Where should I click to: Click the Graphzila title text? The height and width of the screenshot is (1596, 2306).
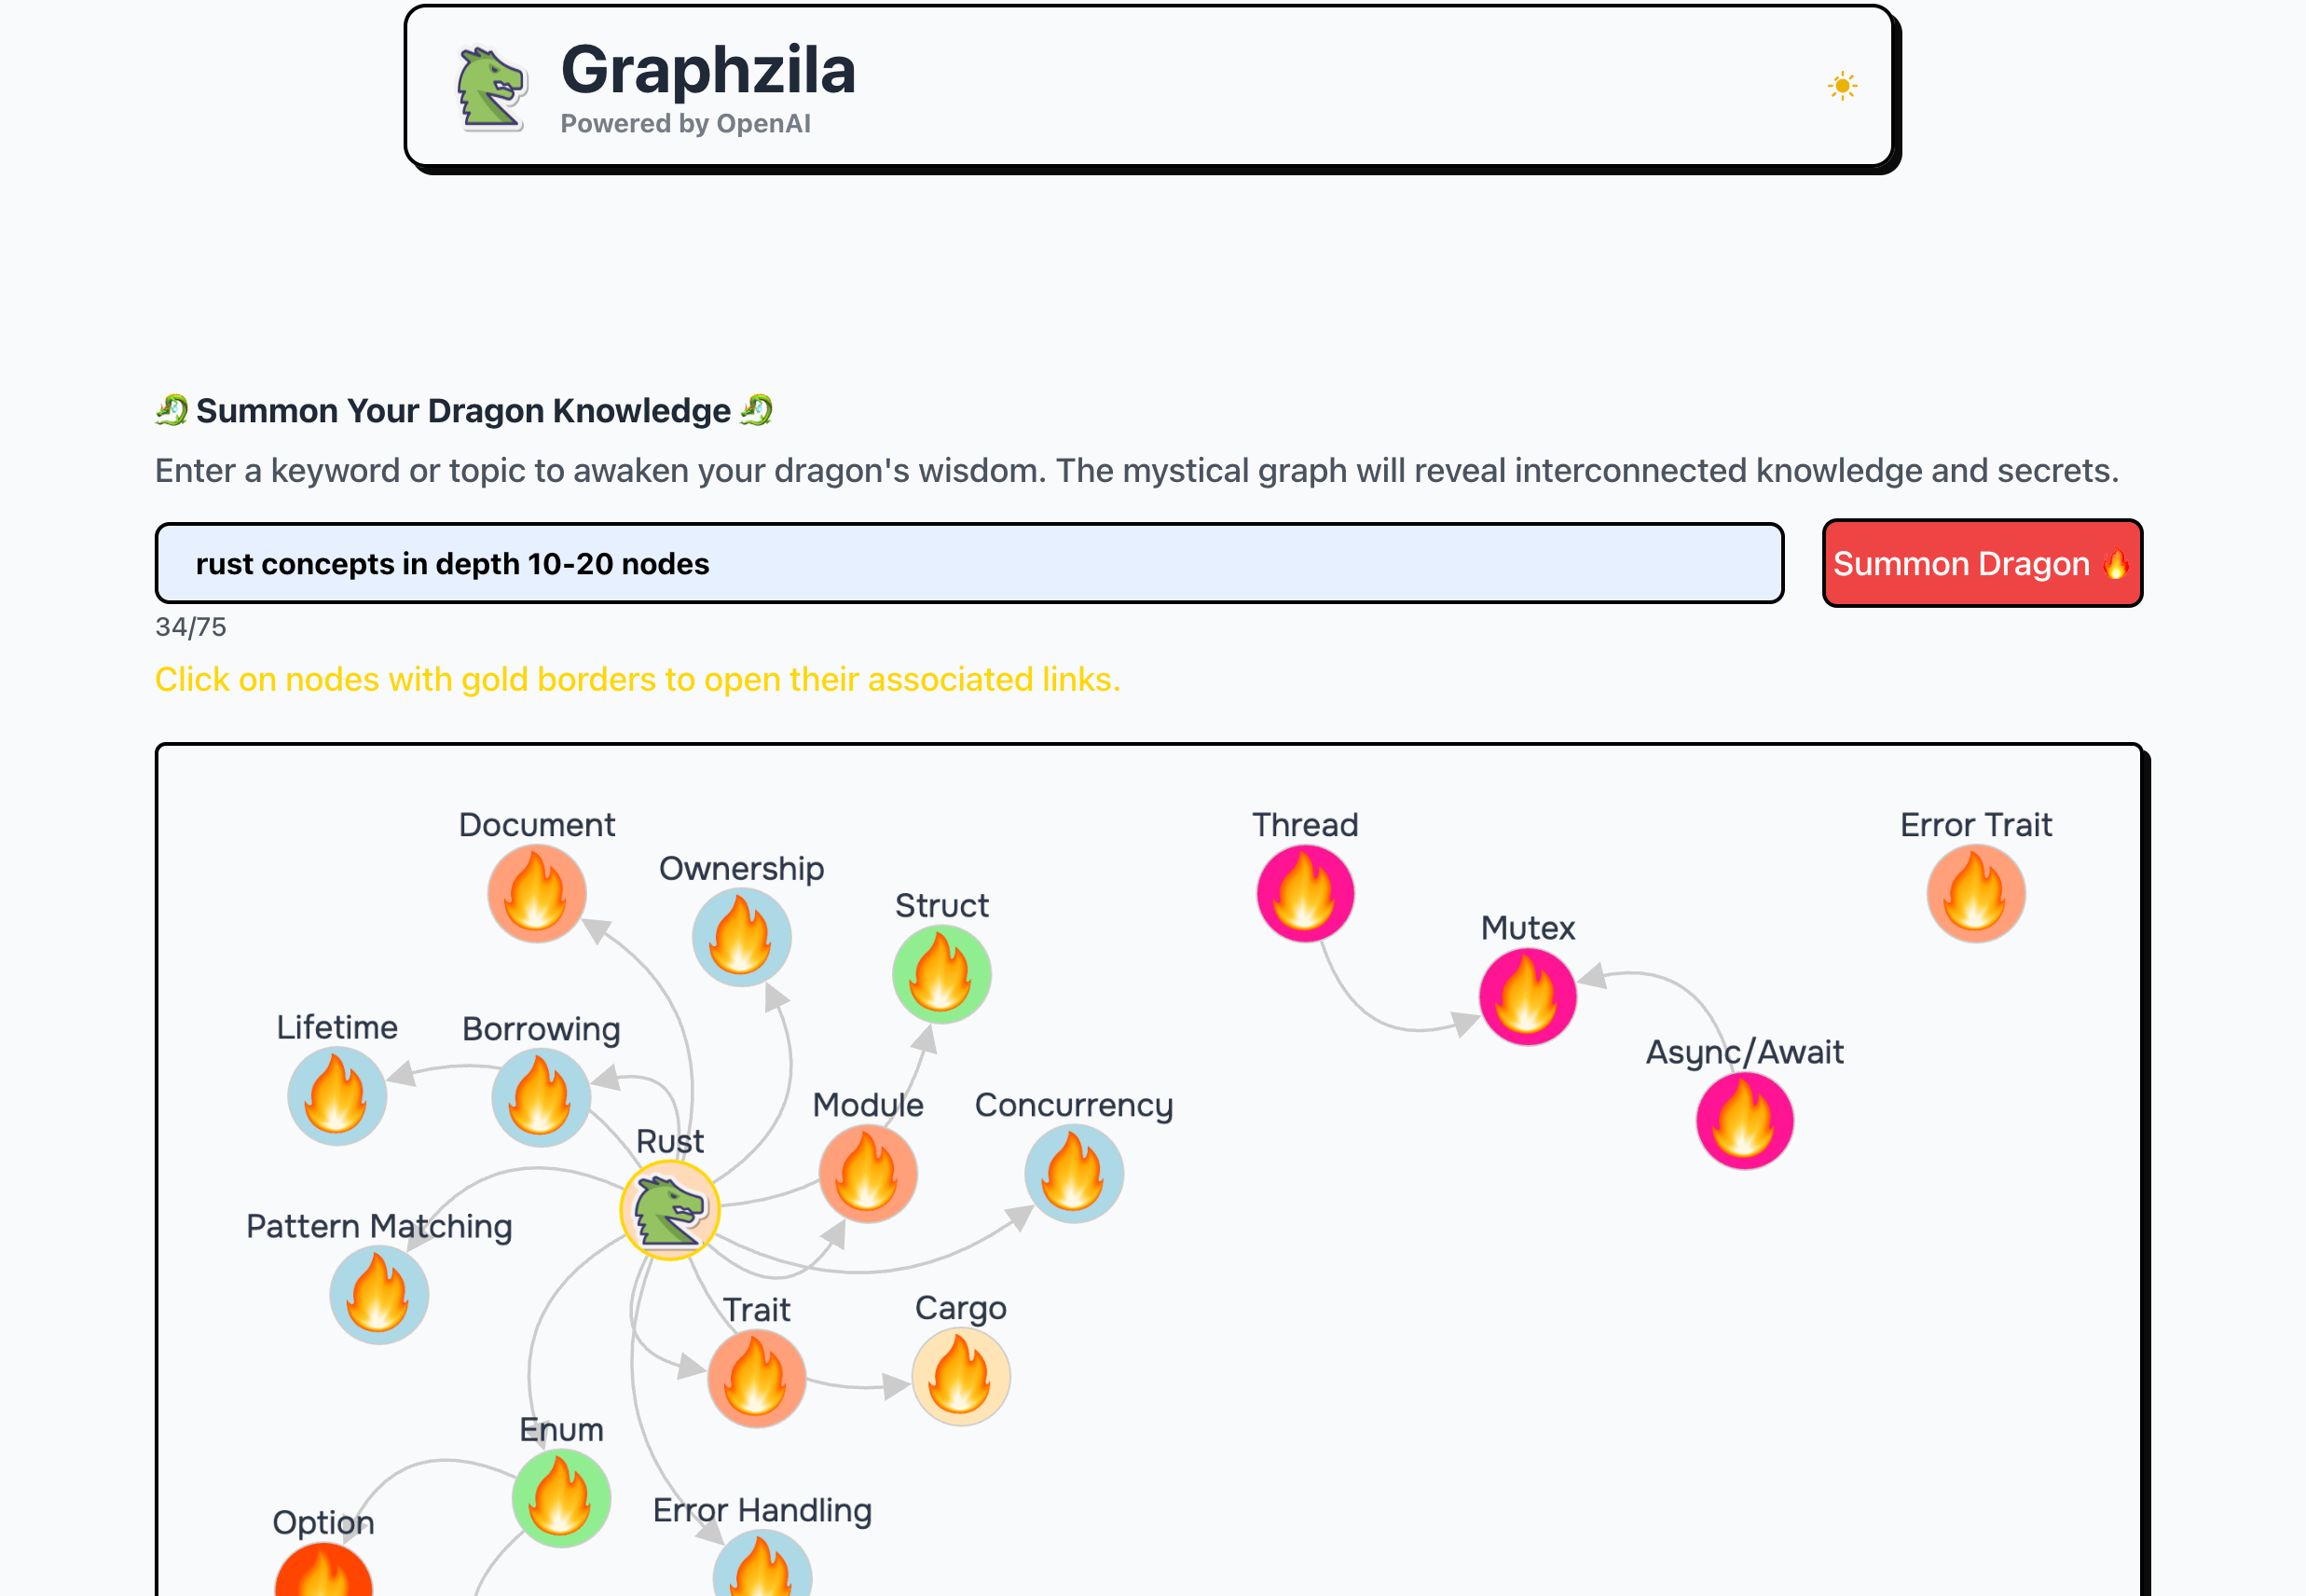point(707,70)
